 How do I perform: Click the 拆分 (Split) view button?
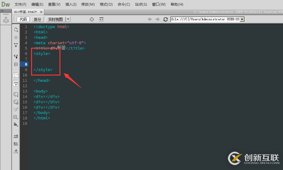click(38, 19)
